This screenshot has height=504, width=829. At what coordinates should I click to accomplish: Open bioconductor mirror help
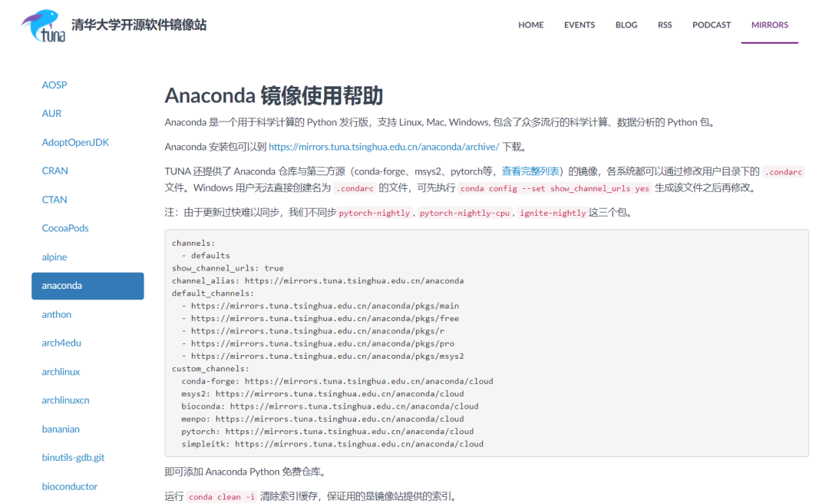point(70,486)
